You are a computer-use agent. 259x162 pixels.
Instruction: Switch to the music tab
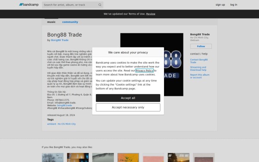click(x=51, y=22)
